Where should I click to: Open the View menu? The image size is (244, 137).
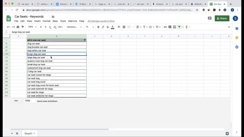tap(29, 21)
